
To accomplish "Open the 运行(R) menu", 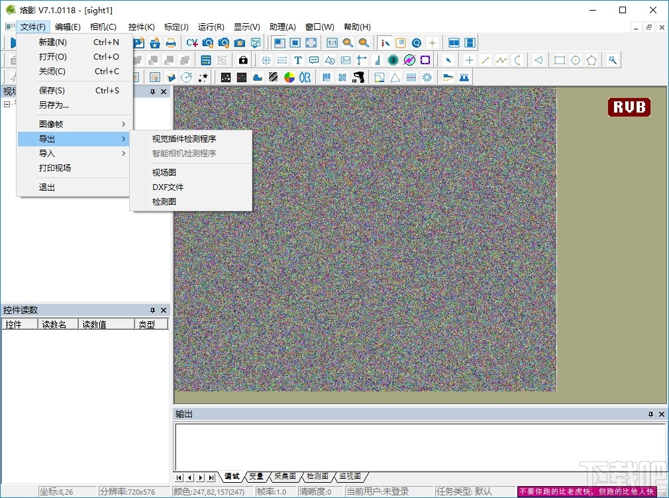I will (x=211, y=27).
